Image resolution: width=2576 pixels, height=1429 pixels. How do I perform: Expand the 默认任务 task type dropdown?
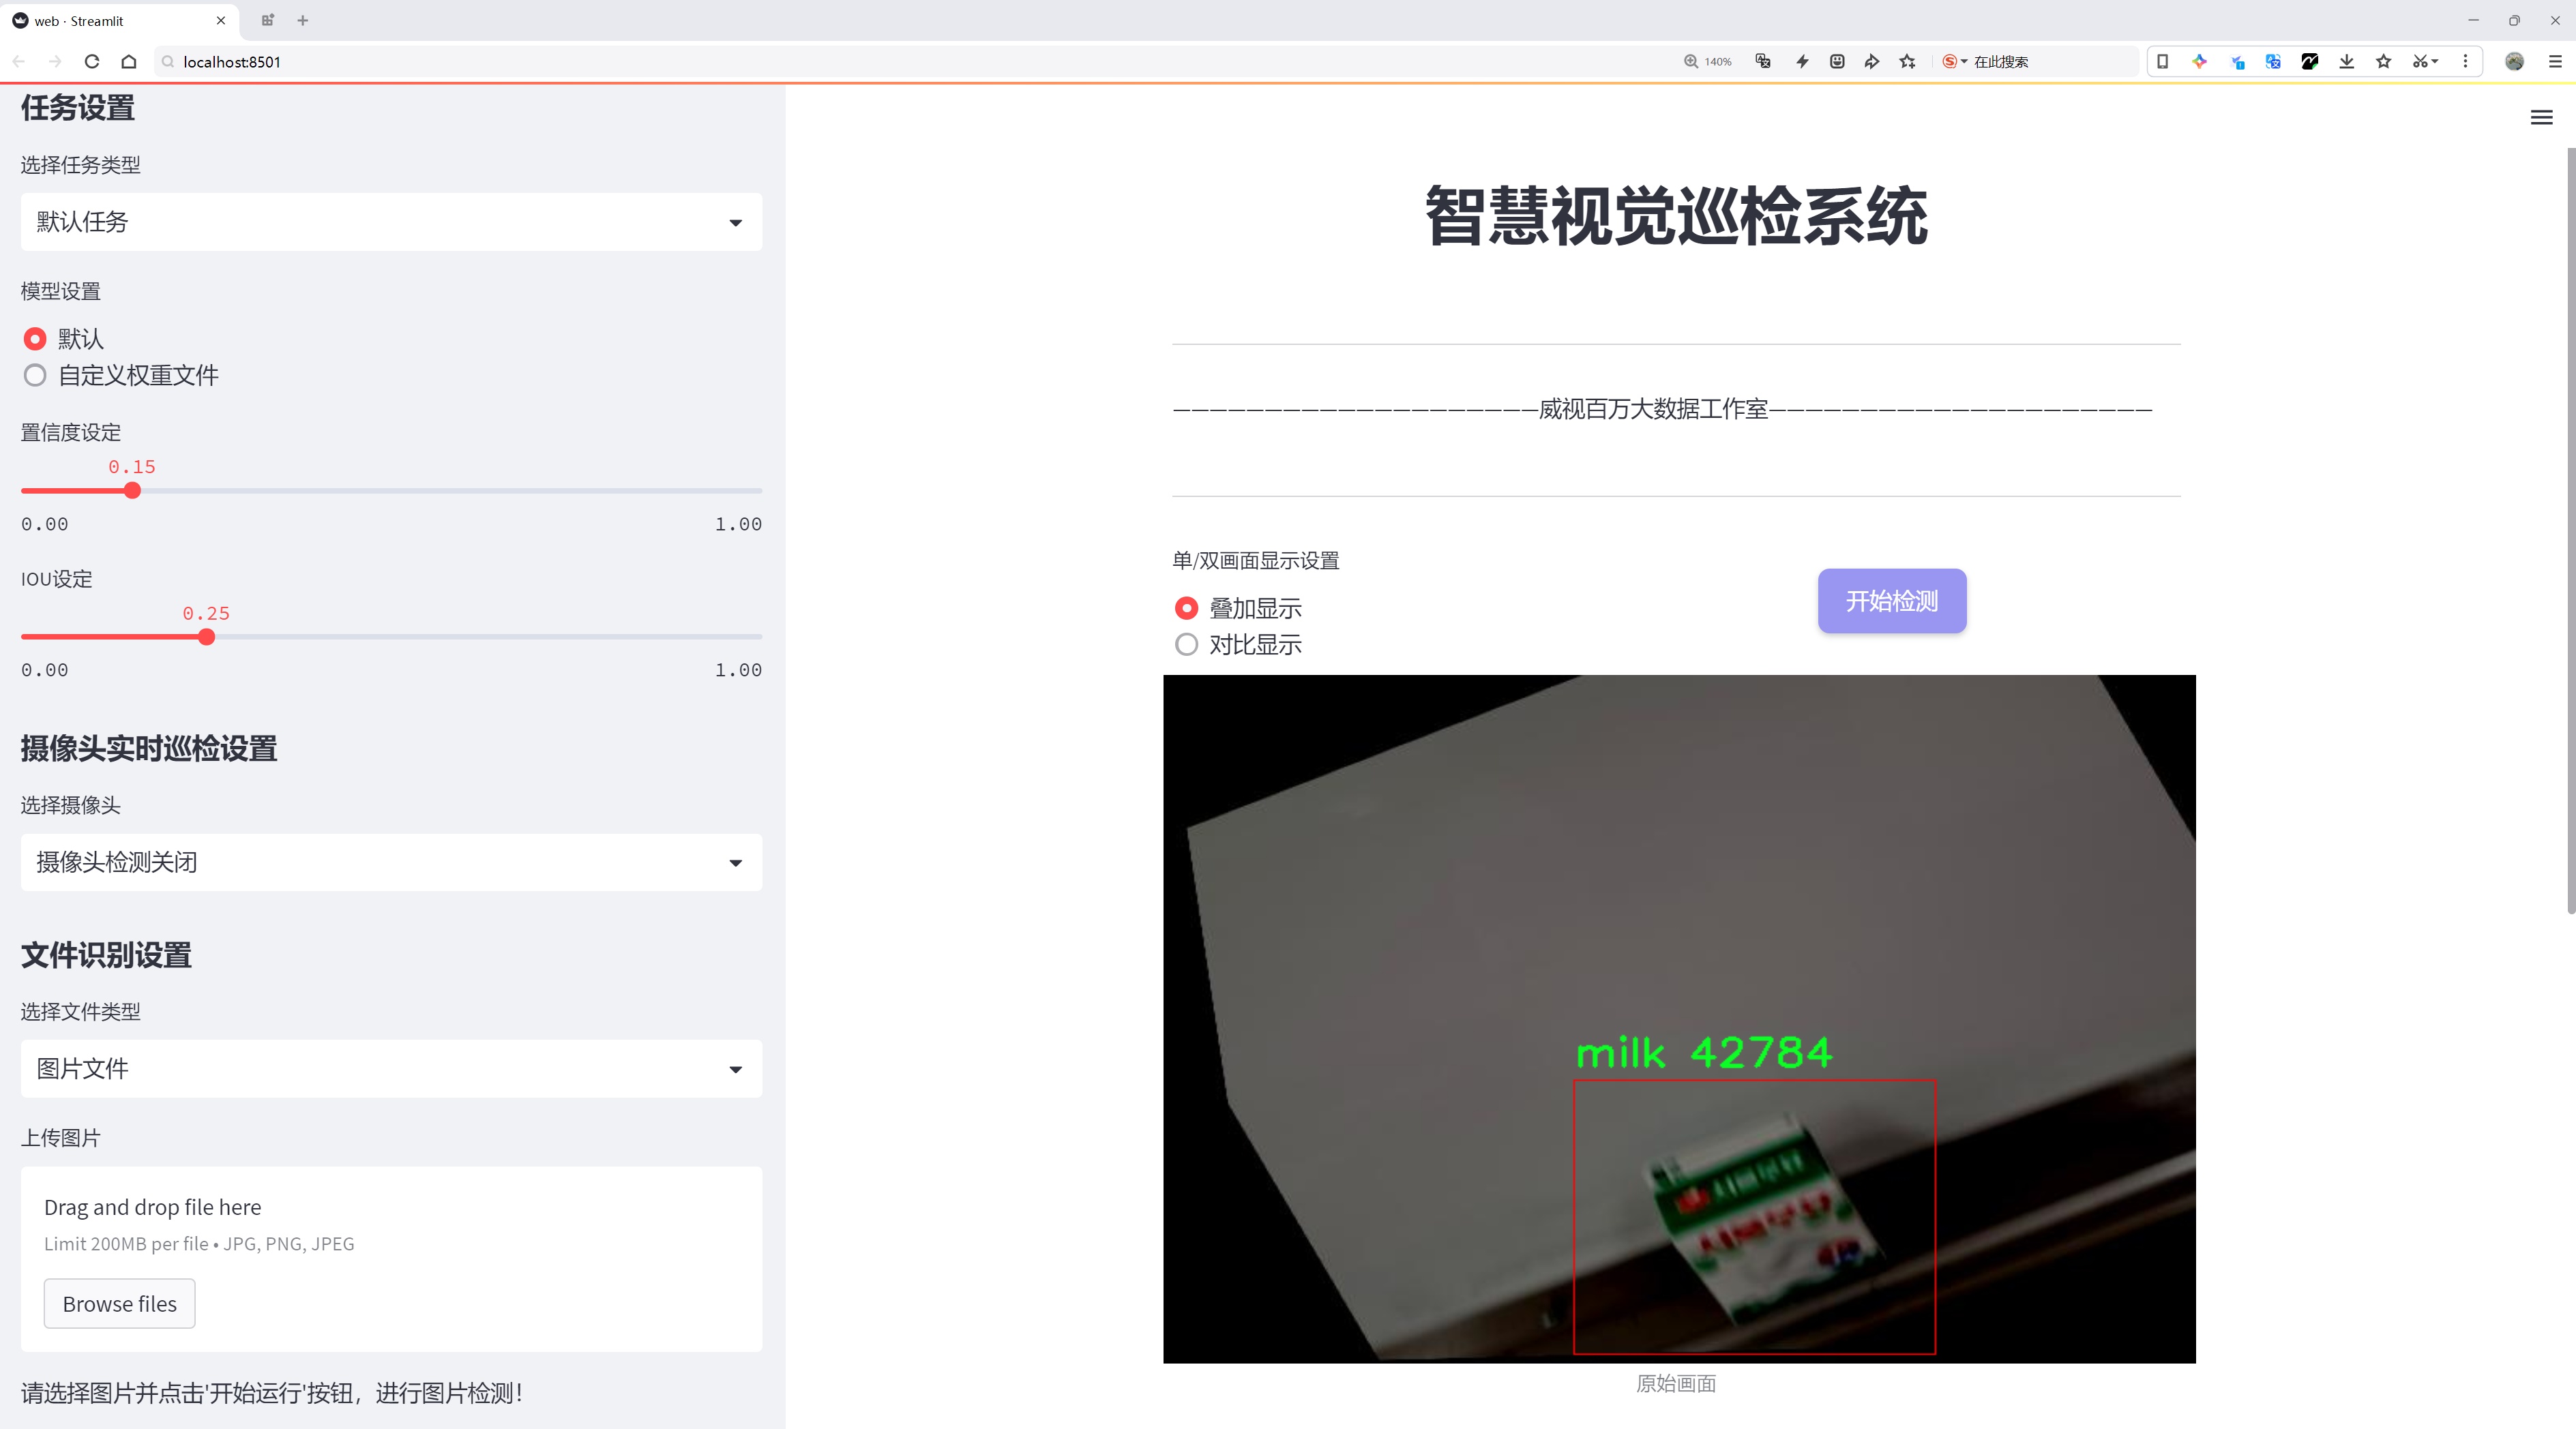point(391,222)
